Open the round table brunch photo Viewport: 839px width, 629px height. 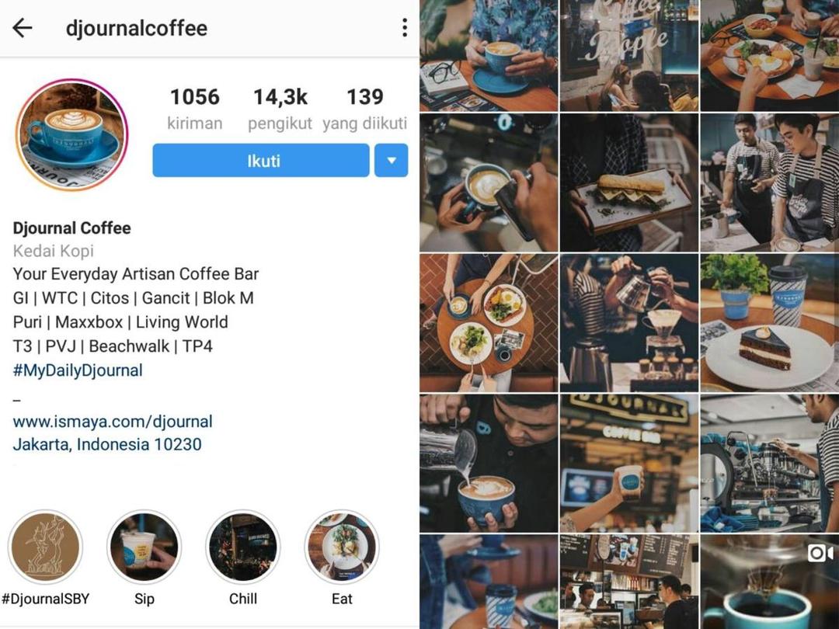[x=489, y=323]
